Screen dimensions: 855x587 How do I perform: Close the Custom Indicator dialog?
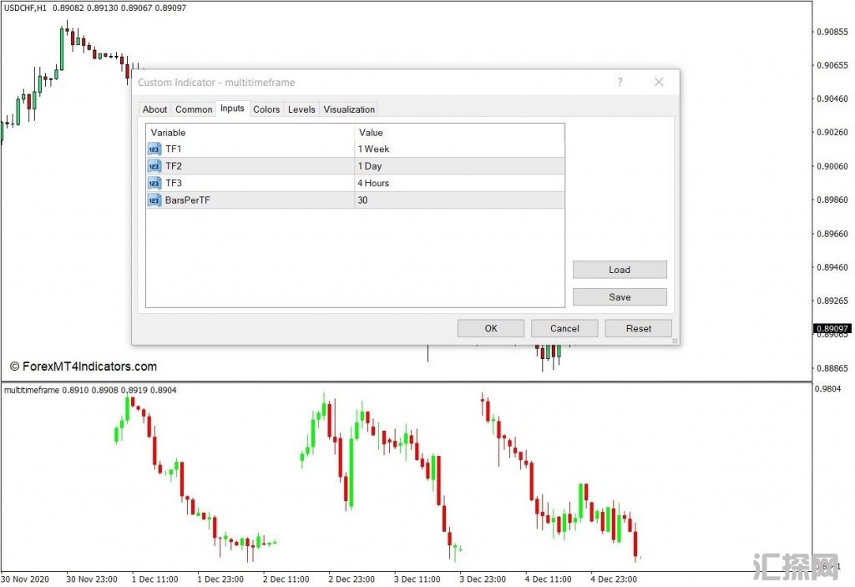[659, 82]
